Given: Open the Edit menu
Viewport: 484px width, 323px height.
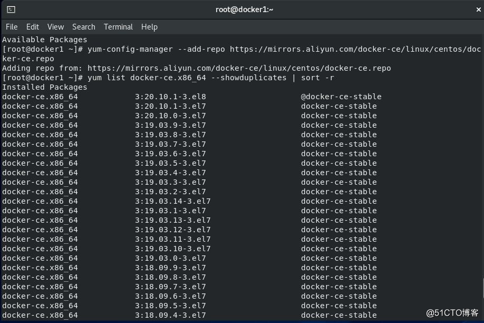Looking at the screenshot, I should coord(32,27).
